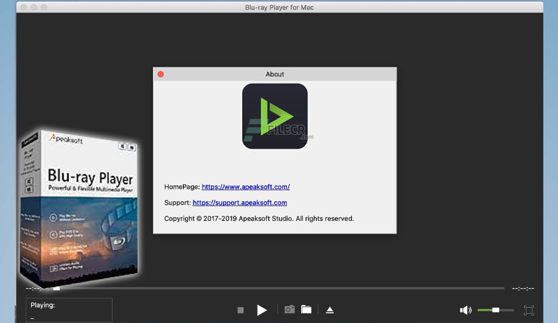Enter fullscreen using the fullscreen icon

[x=529, y=310]
